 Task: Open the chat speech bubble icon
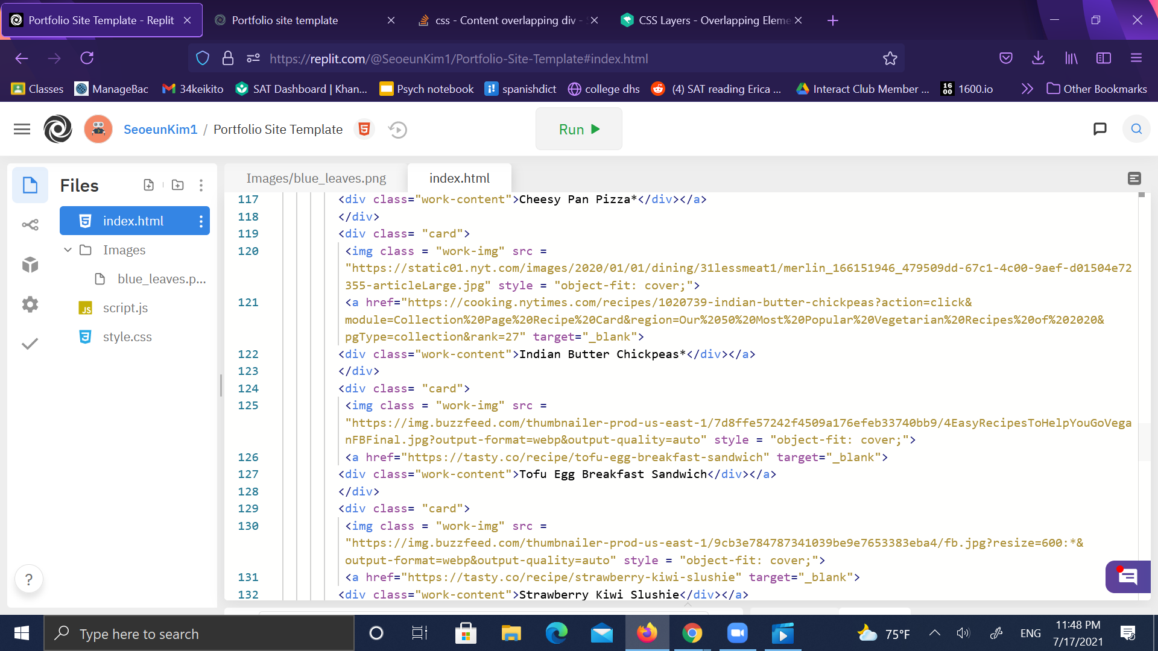[1099, 129]
